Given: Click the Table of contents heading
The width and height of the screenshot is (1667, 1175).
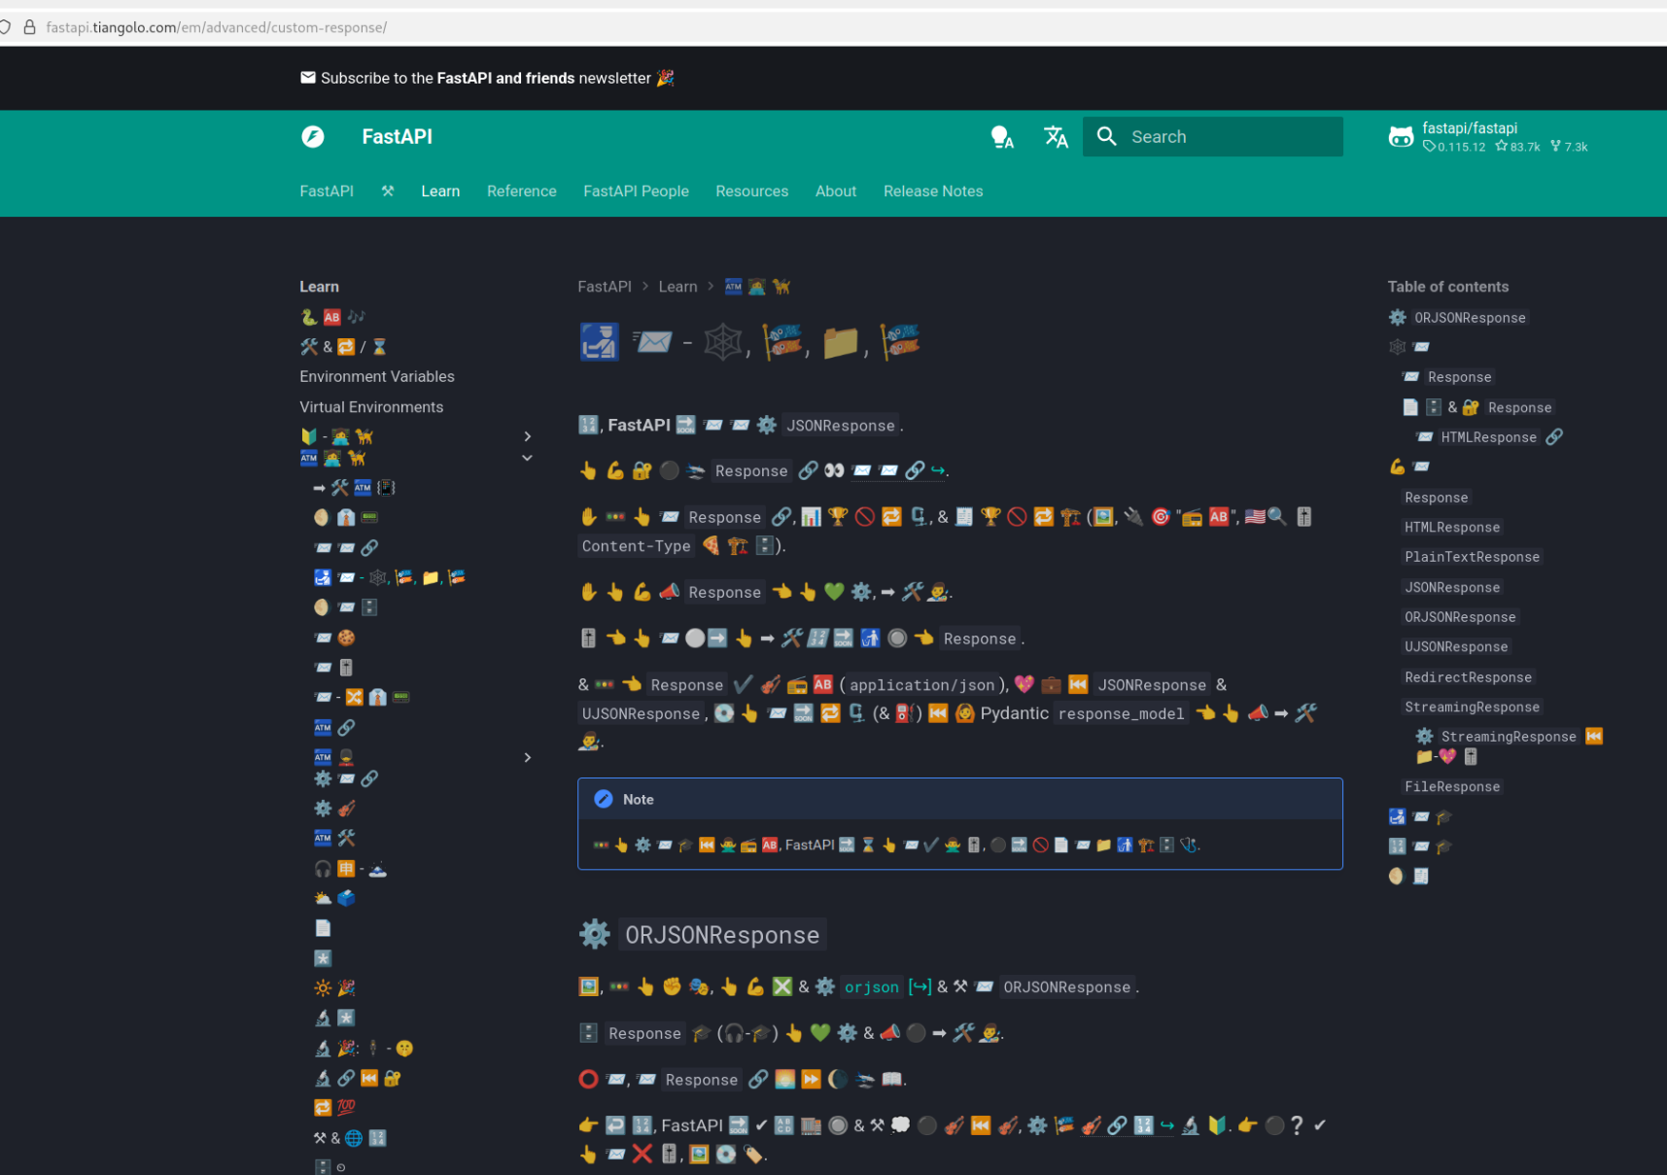Looking at the screenshot, I should pyautogui.click(x=1448, y=287).
